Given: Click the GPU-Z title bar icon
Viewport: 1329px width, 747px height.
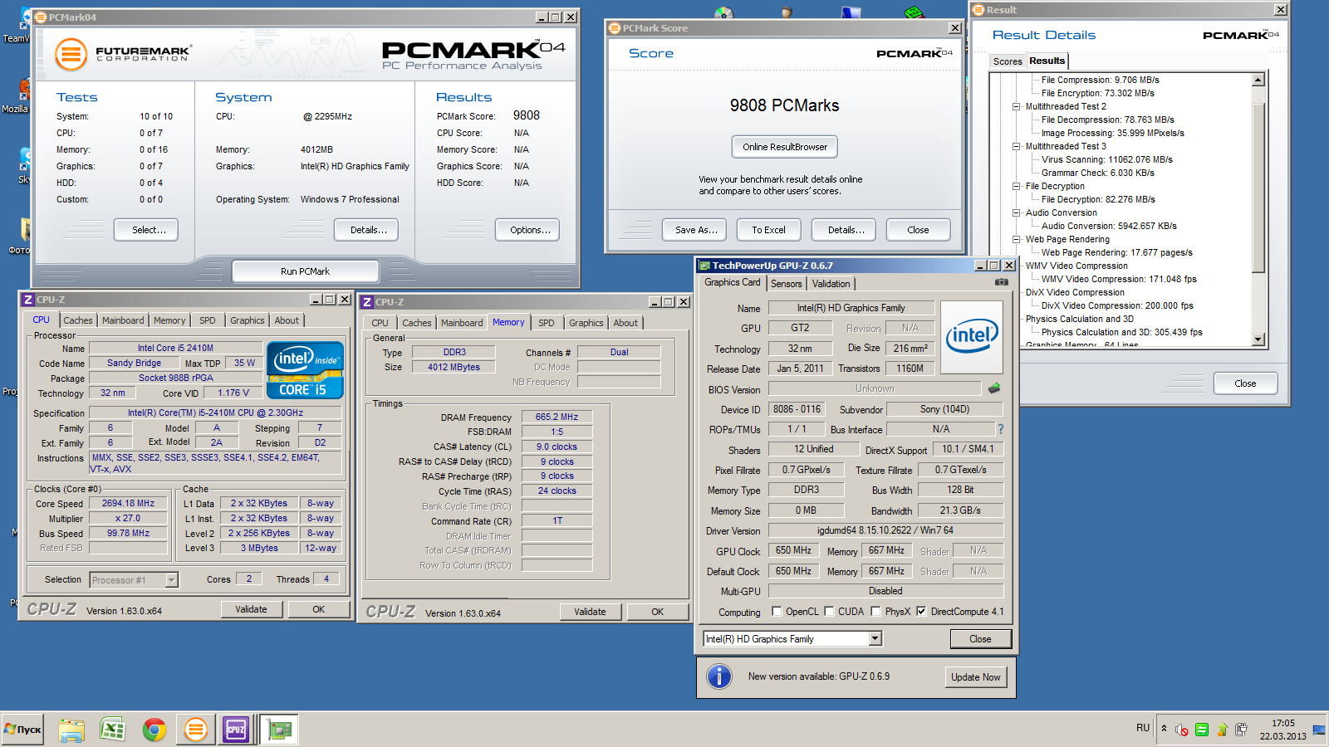Looking at the screenshot, I should pyautogui.click(x=704, y=266).
